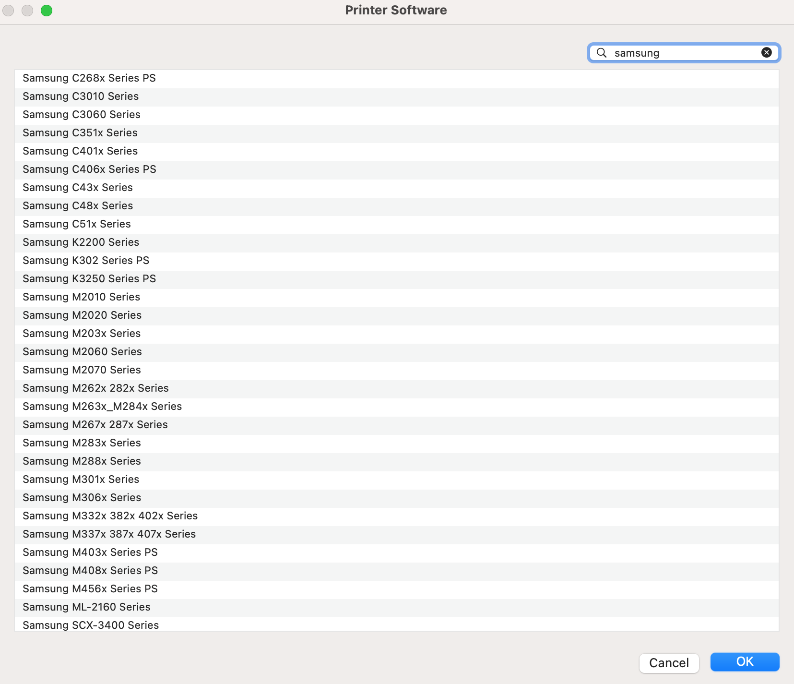Select Samsung M456x Series PS
The width and height of the screenshot is (794, 684).
pyautogui.click(x=397, y=589)
